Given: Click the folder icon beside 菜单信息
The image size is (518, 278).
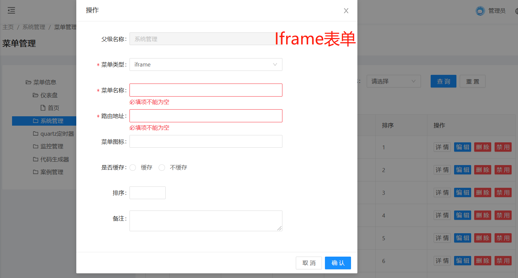Looking at the screenshot, I should [28, 82].
